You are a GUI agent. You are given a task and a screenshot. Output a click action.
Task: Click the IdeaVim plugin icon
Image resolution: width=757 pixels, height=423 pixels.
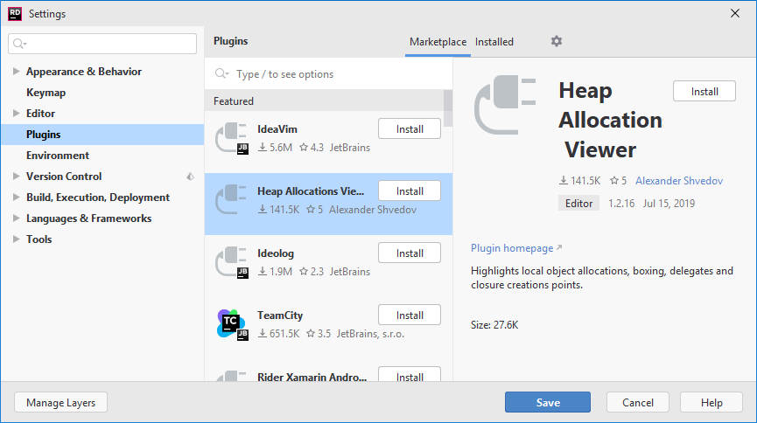(232, 138)
